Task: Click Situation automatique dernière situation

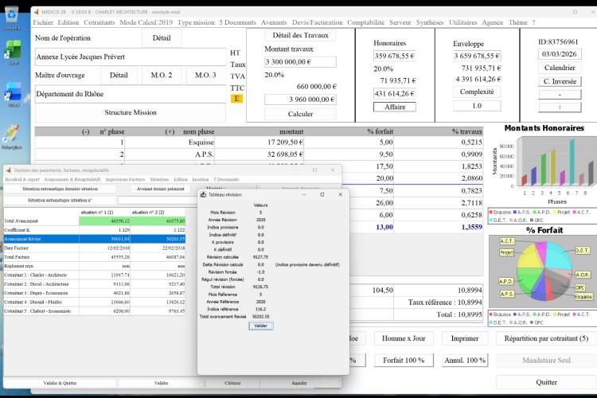Action: click(x=60, y=189)
